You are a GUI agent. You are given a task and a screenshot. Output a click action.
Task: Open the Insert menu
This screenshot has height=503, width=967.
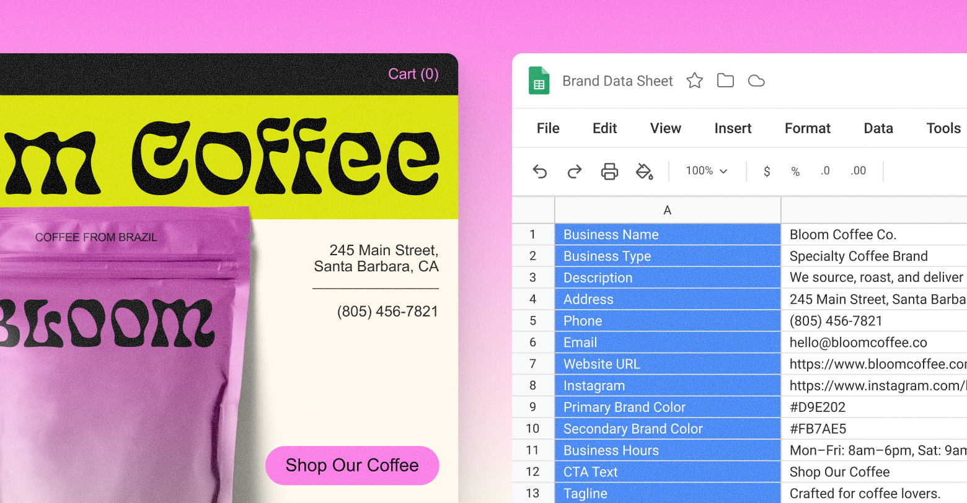(x=733, y=128)
